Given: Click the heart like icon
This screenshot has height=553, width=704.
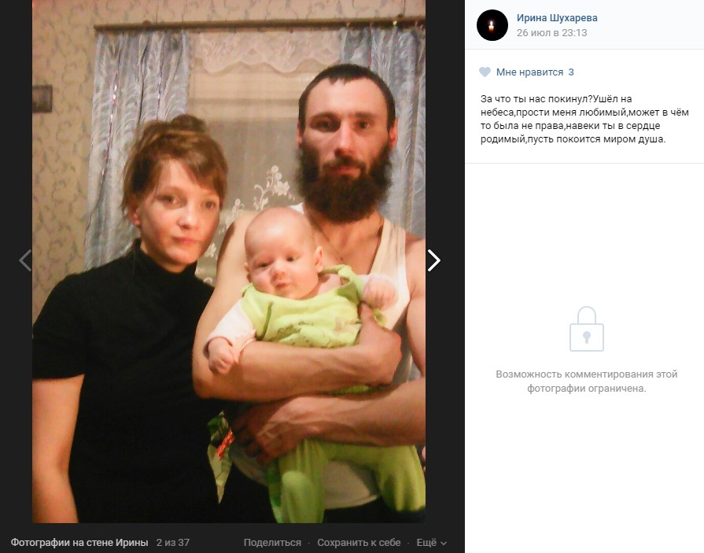Looking at the screenshot, I should (x=485, y=72).
